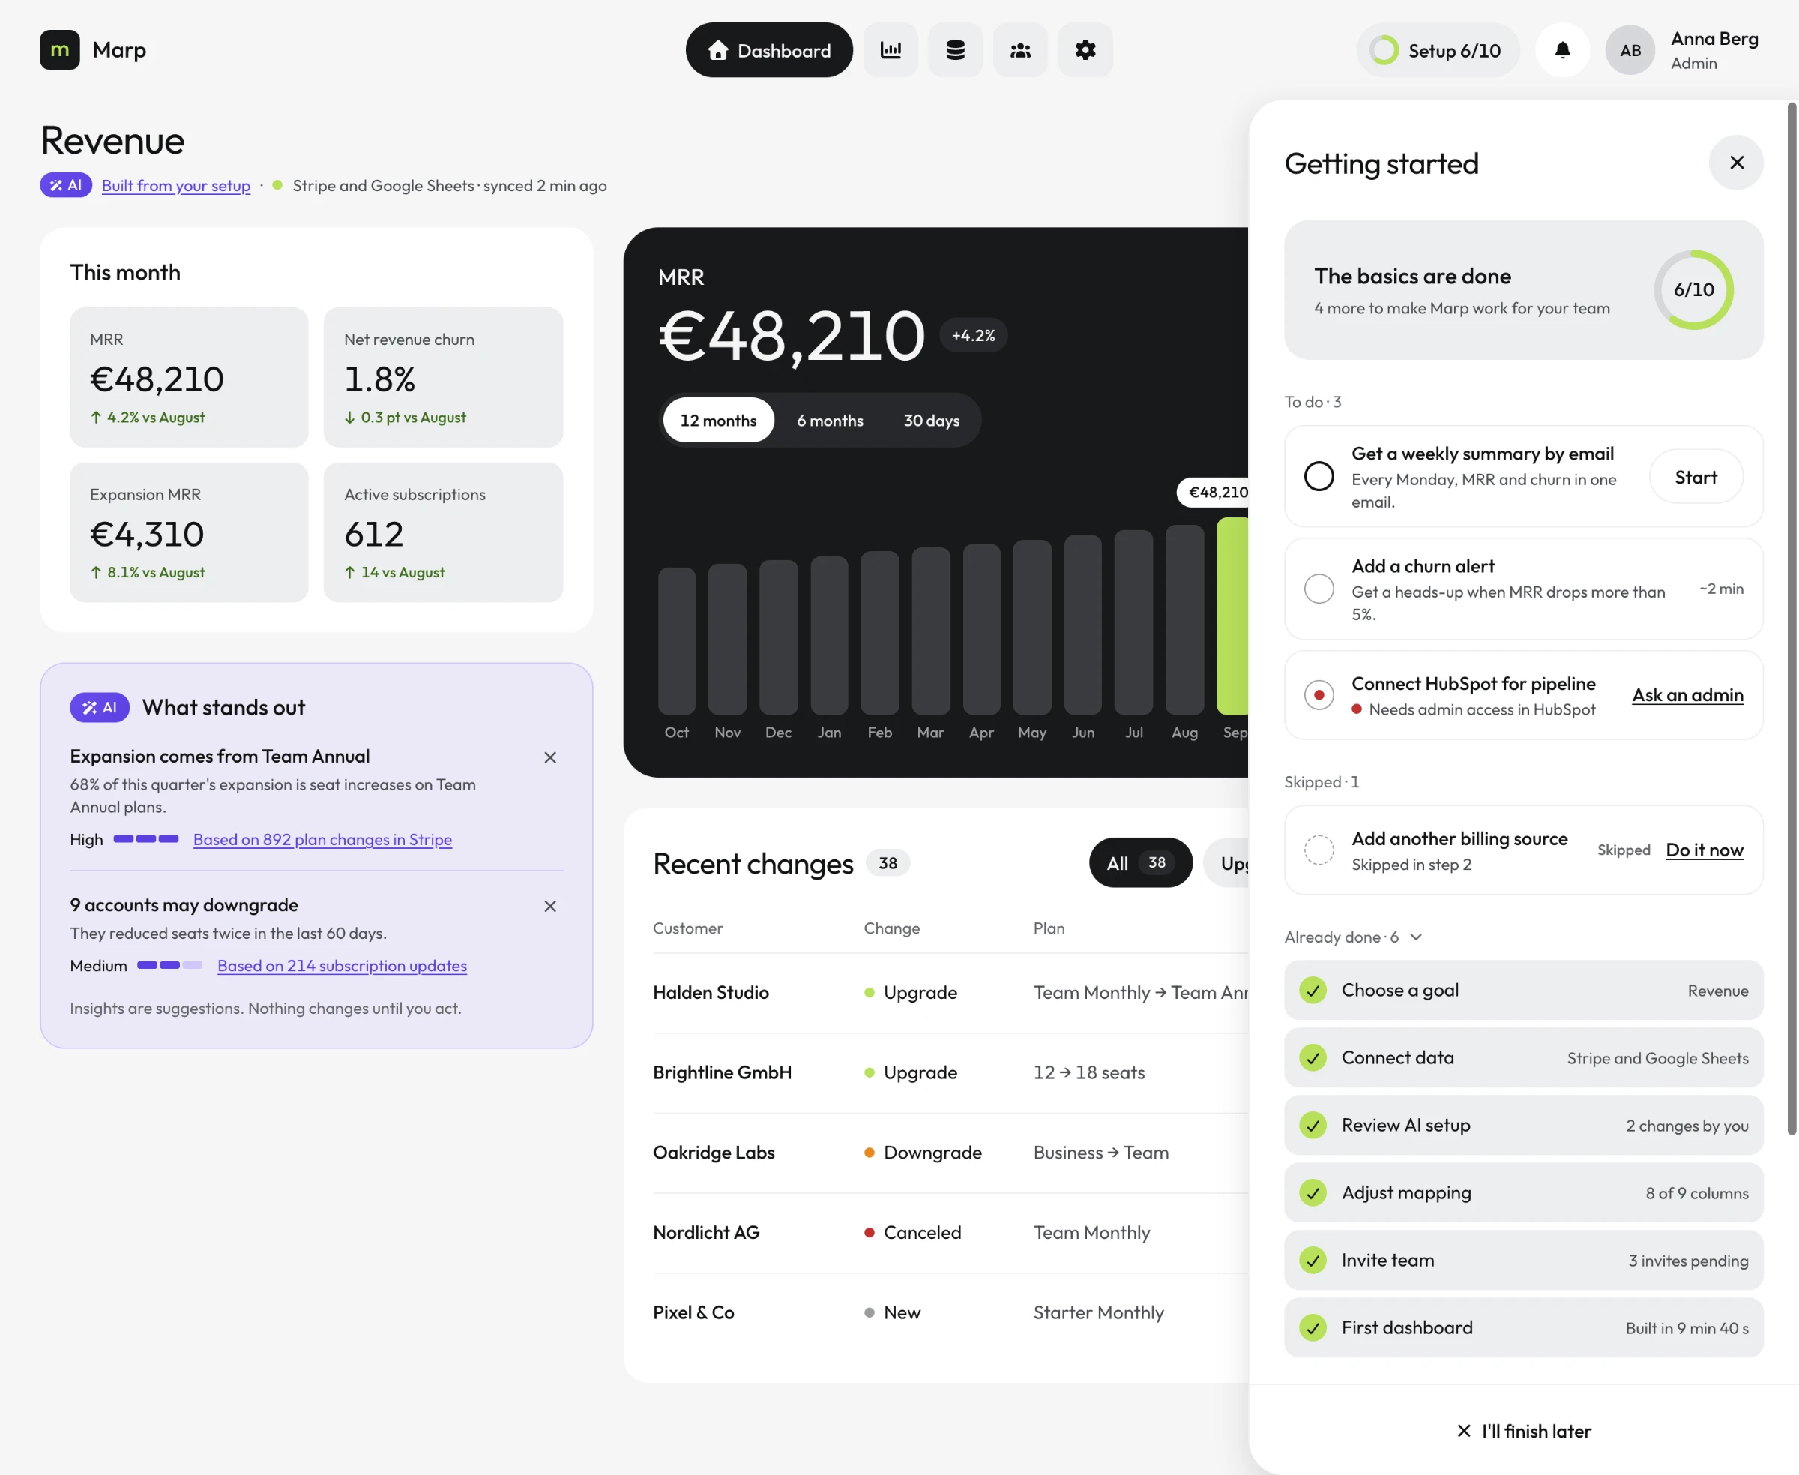Click the AI badge in What stands out

pyautogui.click(x=100, y=707)
